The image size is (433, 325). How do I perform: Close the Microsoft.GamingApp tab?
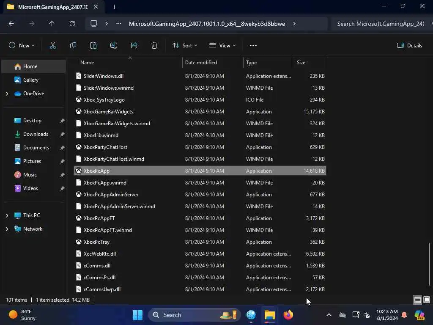(96, 7)
